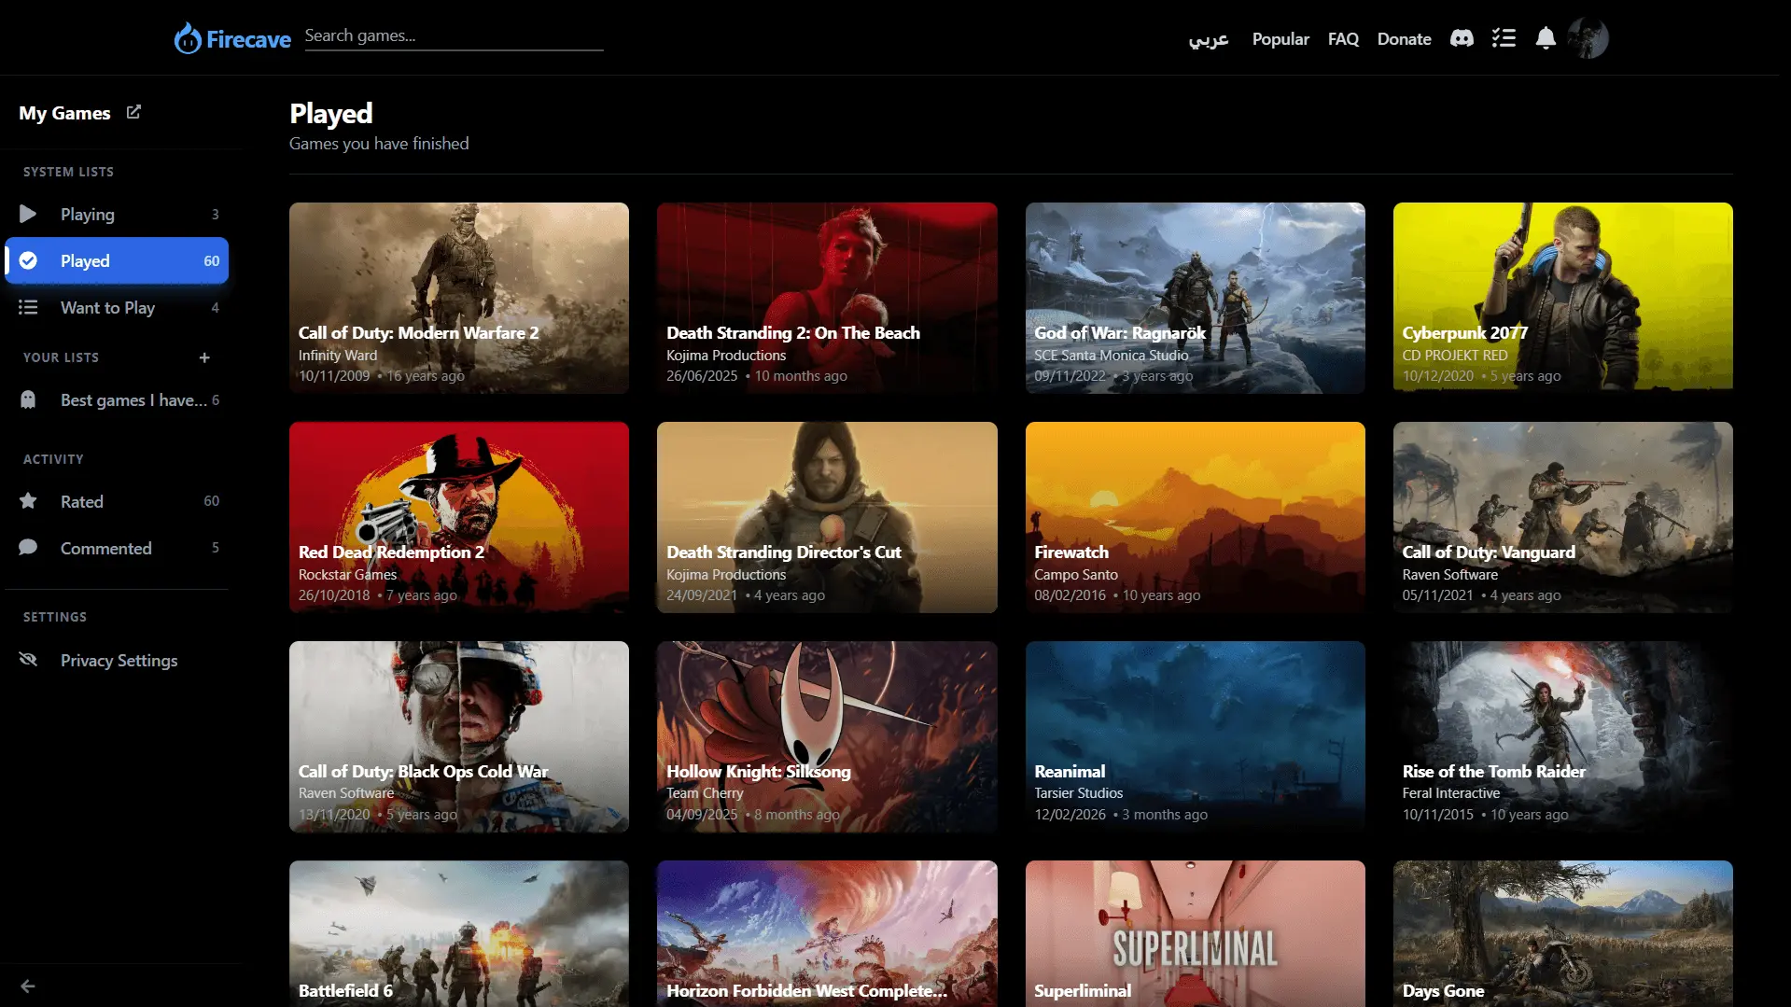Screen dimensions: 1791x1007
Task: Collapse sidebar with back arrow
Action: [28, 986]
